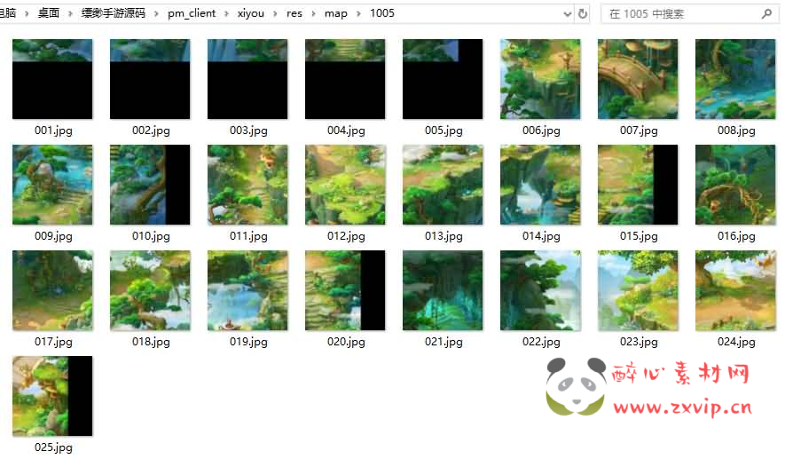Click the search magnifier icon

pos(766,14)
